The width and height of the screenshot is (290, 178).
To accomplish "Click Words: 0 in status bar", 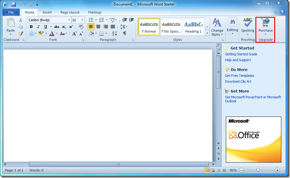I will pos(36,170).
